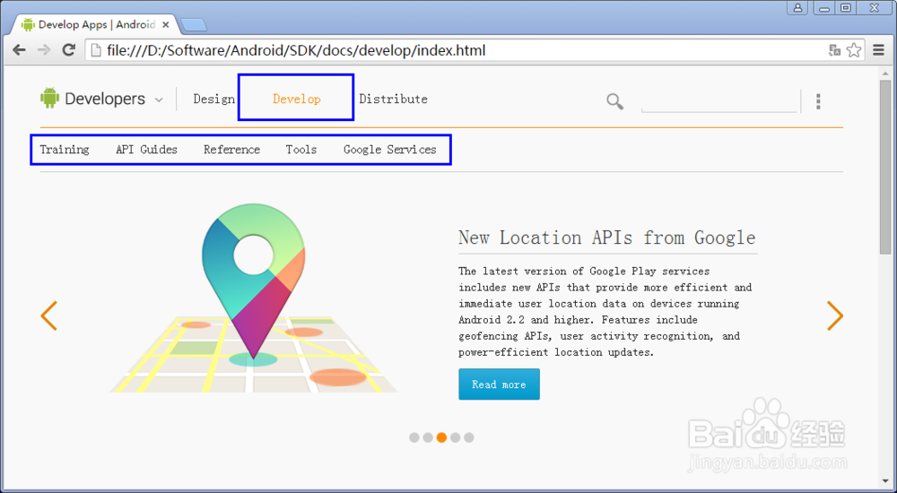The width and height of the screenshot is (897, 493).
Task: Go to the Tools tab
Action: tap(300, 150)
